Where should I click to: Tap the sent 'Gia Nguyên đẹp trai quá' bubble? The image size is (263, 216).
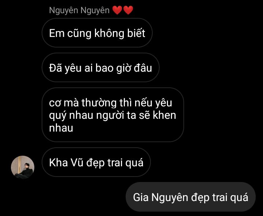[x=191, y=197]
